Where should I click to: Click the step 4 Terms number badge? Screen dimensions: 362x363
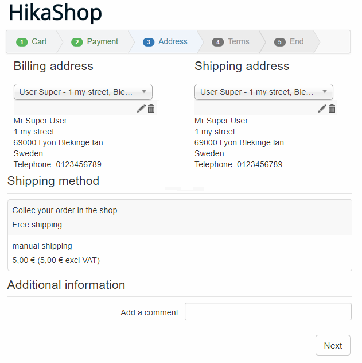[x=218, y=42]
